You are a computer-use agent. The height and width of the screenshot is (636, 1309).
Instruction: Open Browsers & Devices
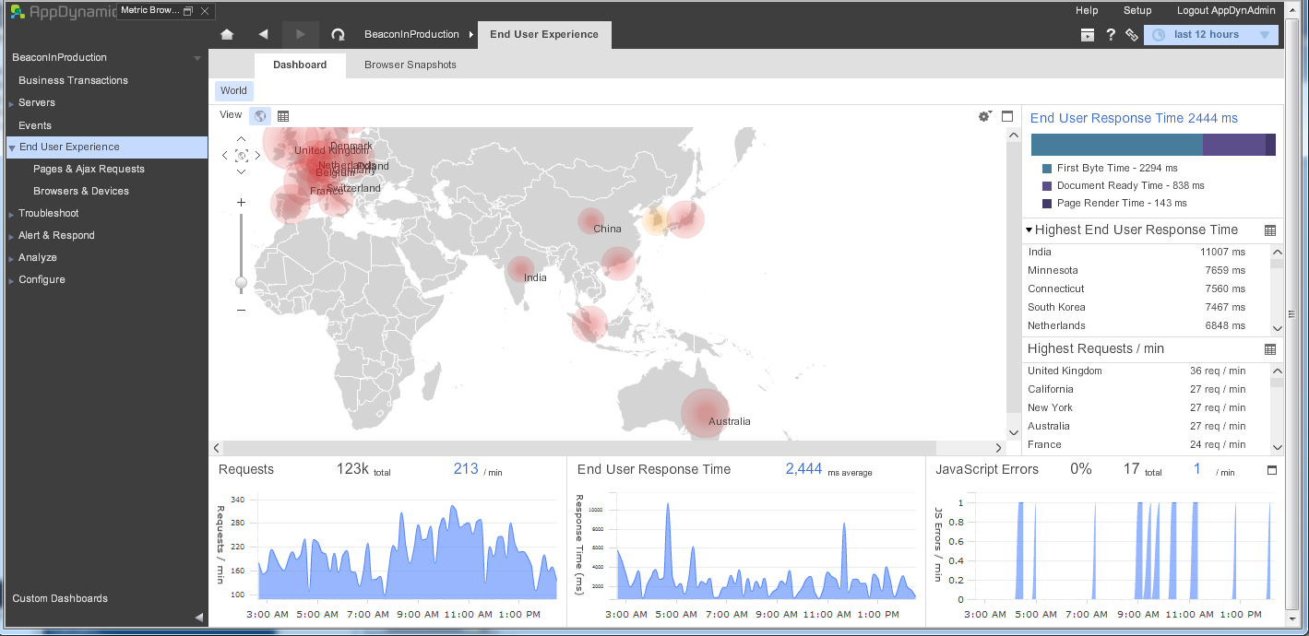(81, 192)
